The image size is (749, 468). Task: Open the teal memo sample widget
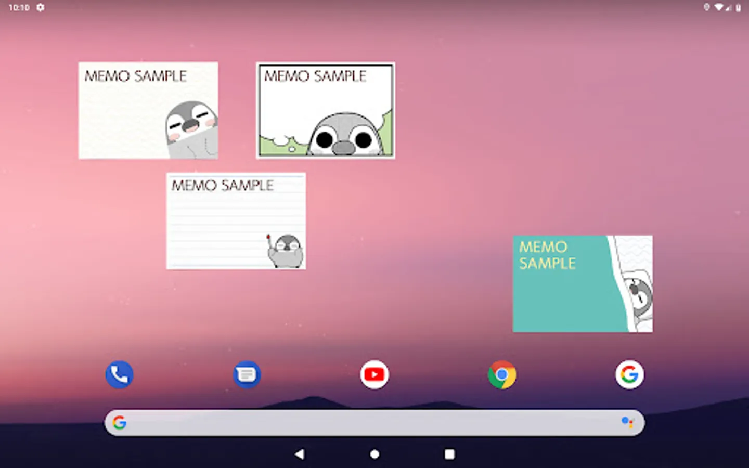pos(583,284)
